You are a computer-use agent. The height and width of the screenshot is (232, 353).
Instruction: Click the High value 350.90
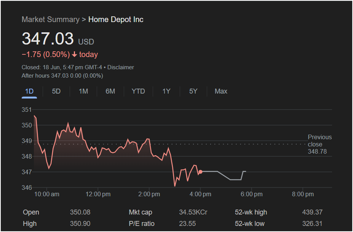[x=80, y=224]
